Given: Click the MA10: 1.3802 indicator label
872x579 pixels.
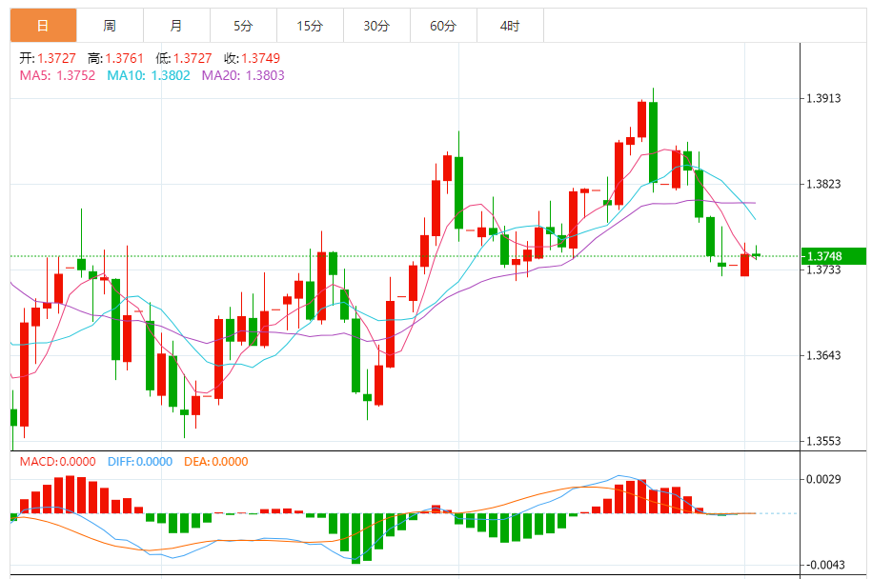Looking at the screenshot, I should pyautogui.click(x=149, y=75).
